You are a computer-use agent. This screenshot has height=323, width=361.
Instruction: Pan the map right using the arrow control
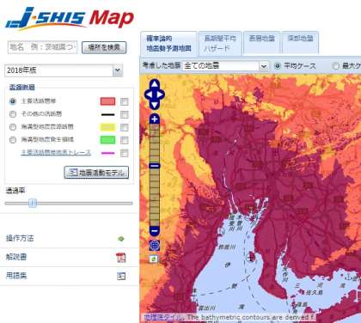coord(161,94)
